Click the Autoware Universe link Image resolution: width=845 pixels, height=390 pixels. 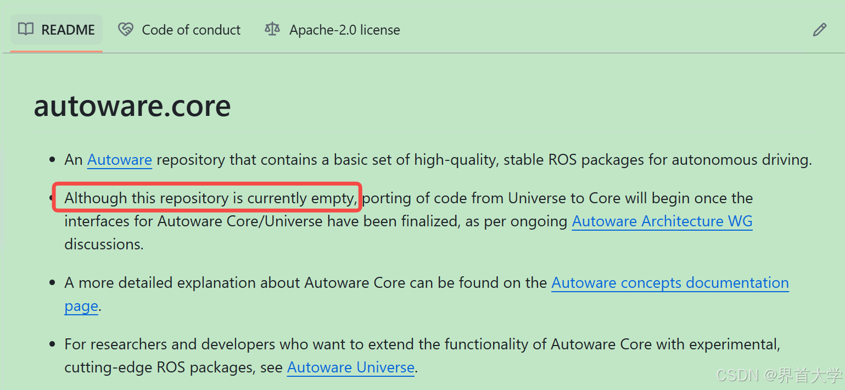coord(350,367)
